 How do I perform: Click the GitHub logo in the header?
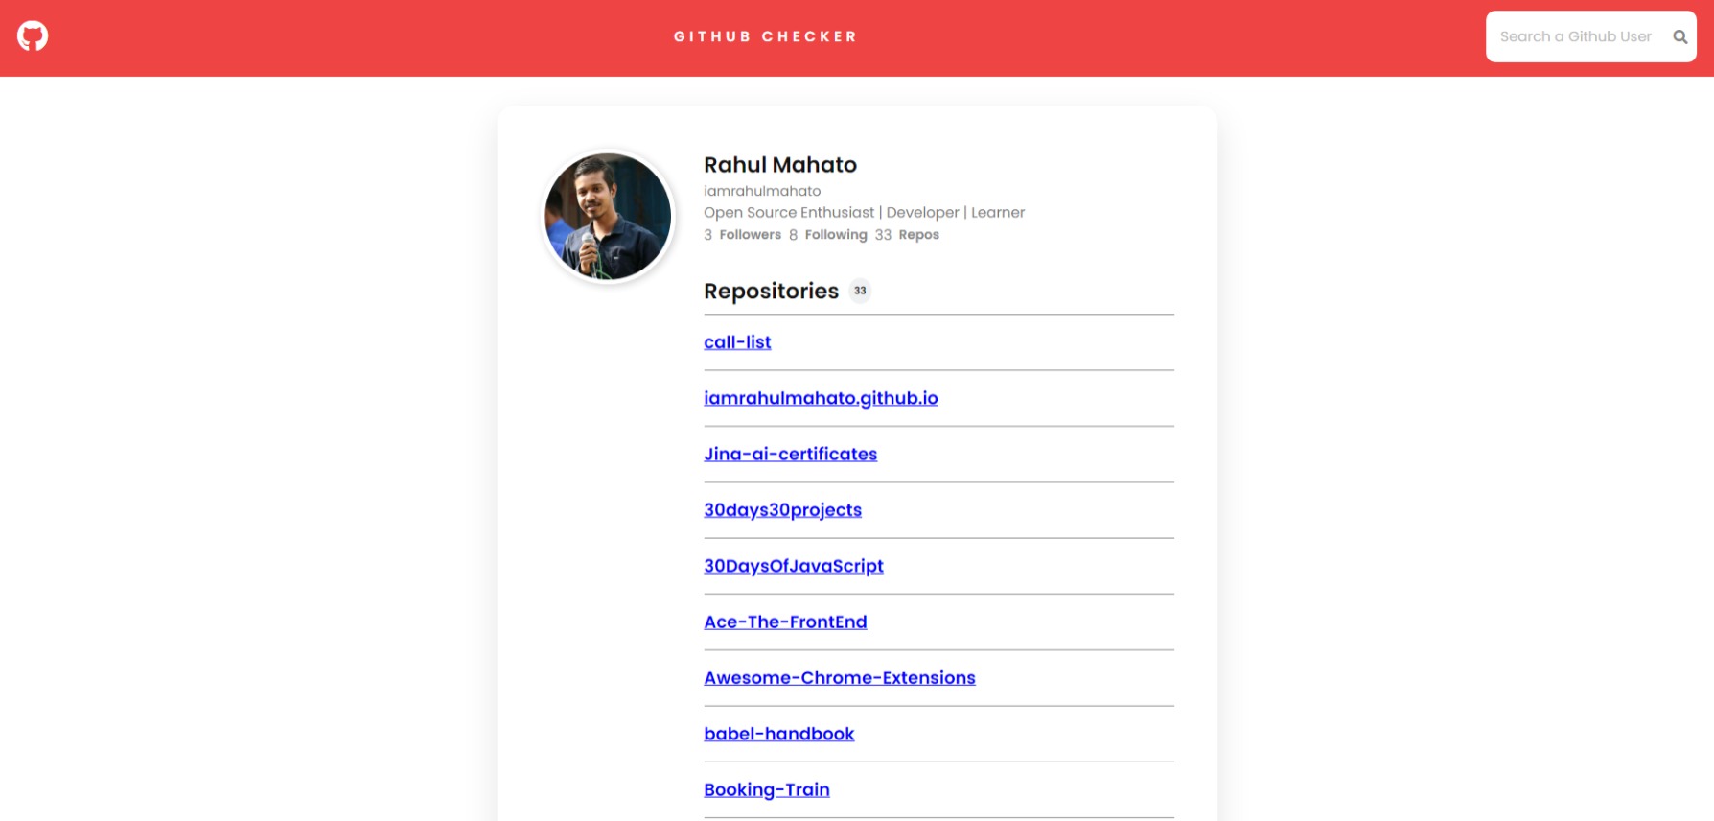33,36
